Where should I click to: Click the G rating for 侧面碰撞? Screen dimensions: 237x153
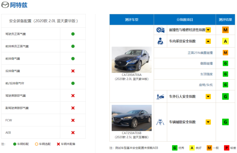coord(226,63)
